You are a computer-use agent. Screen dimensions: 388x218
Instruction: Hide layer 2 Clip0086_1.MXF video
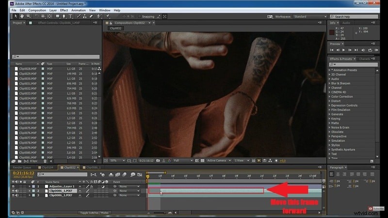[14, 191]
